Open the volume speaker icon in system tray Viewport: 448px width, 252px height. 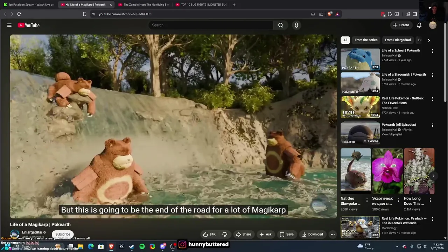pyautogui.click(x=425, y=246)
